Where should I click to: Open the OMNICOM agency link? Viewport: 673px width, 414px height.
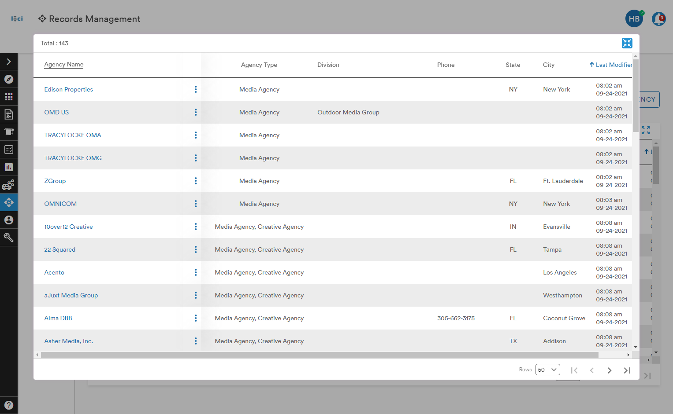click(x=60, y=204)
